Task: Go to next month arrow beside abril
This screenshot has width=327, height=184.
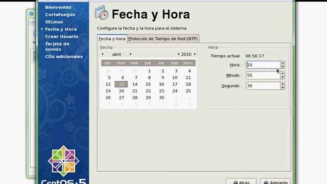Action: point(131,54)
